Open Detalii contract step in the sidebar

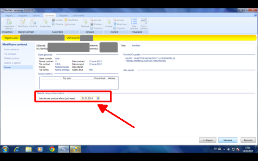pyautogui.click(x=12, y=58)
